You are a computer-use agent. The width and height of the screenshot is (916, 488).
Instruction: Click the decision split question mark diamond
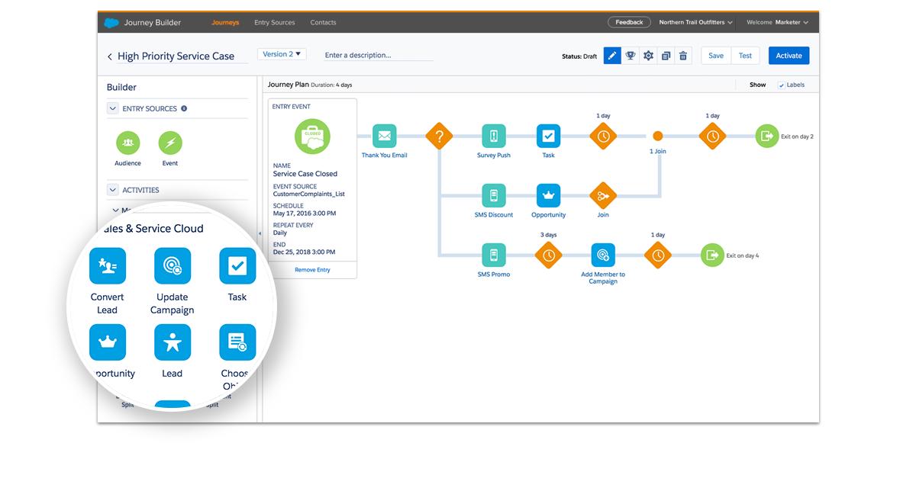click(x=439, y=136)
